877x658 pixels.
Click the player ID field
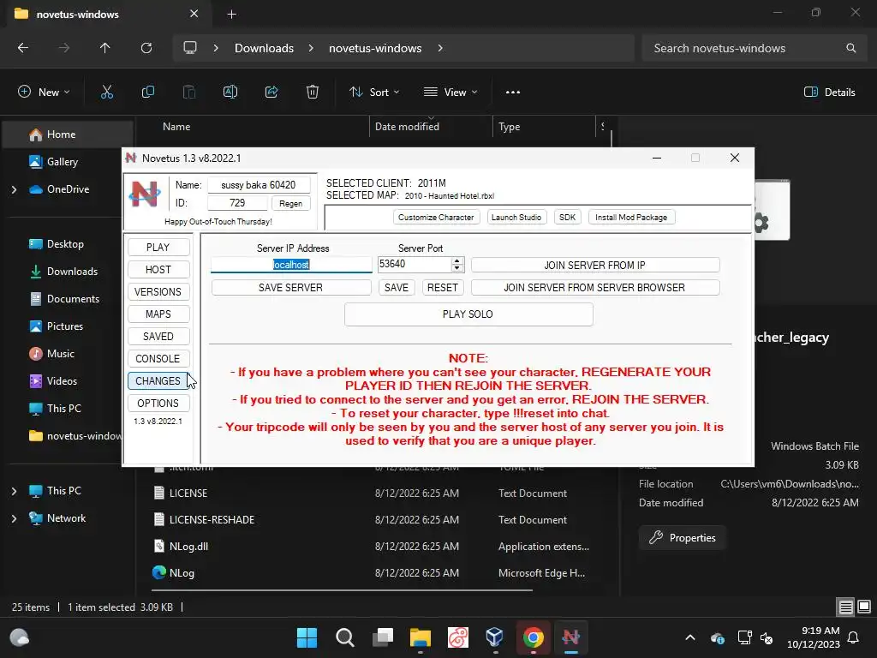(x=237, y=203)
